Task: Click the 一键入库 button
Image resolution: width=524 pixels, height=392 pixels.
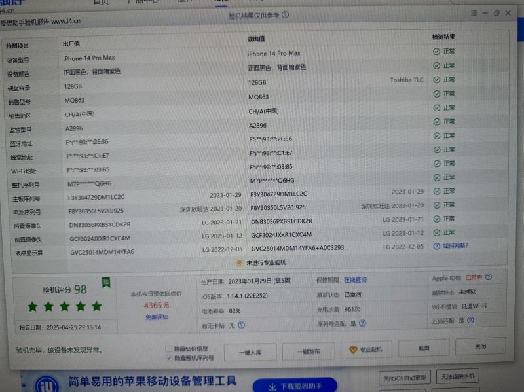Action: coord(250,352)
